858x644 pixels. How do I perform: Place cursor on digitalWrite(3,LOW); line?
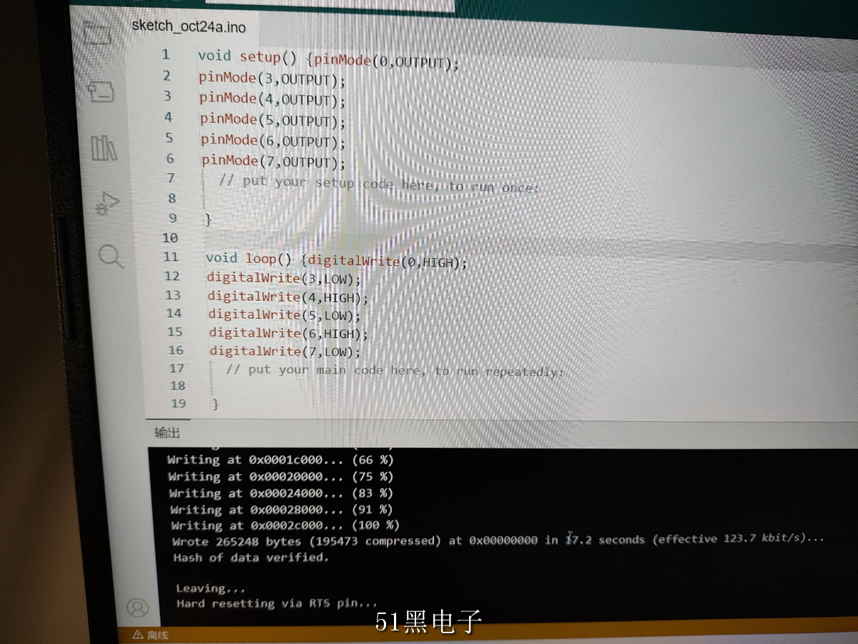coord(285,278)
